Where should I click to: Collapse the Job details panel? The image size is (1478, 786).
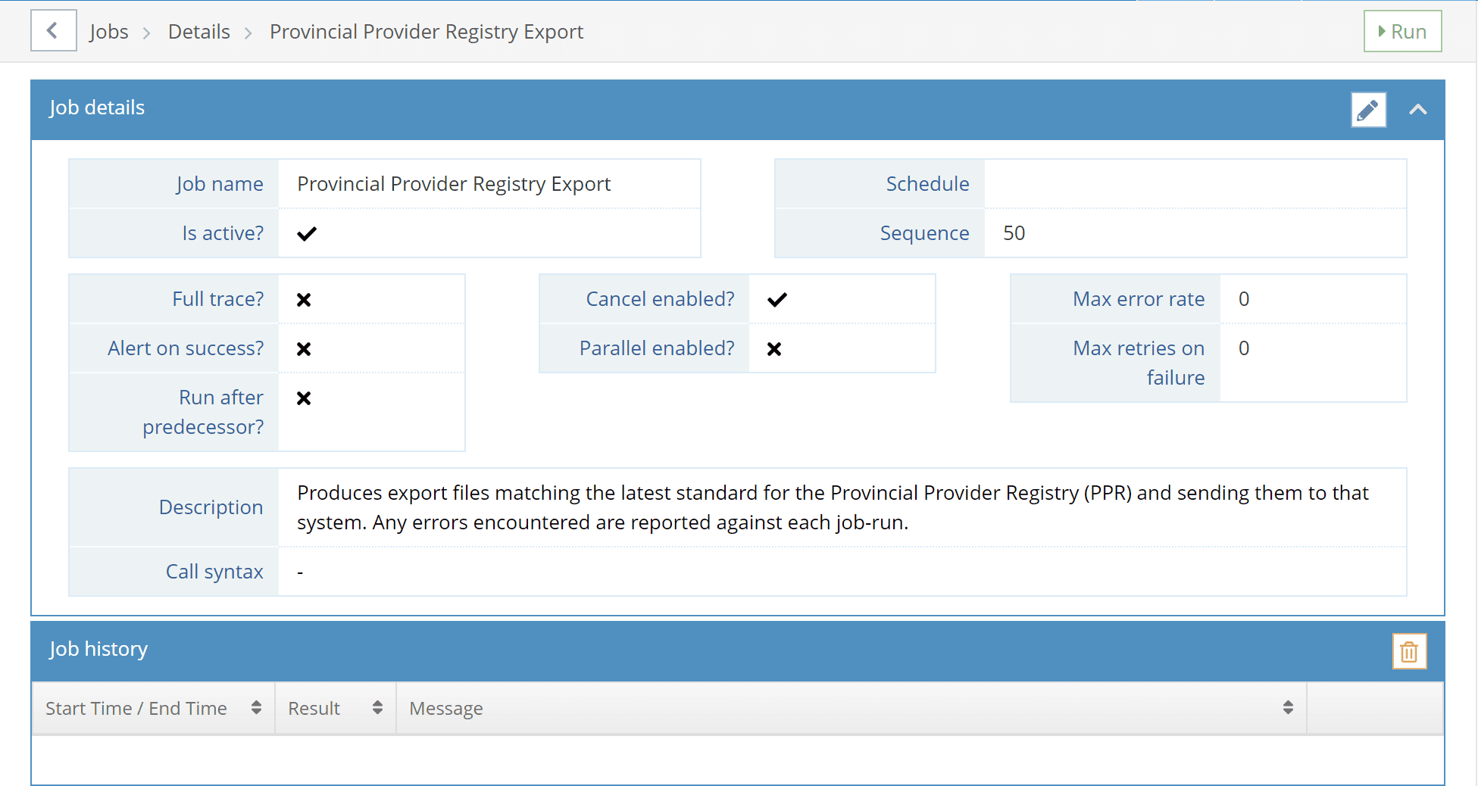tap(1417, 110)
